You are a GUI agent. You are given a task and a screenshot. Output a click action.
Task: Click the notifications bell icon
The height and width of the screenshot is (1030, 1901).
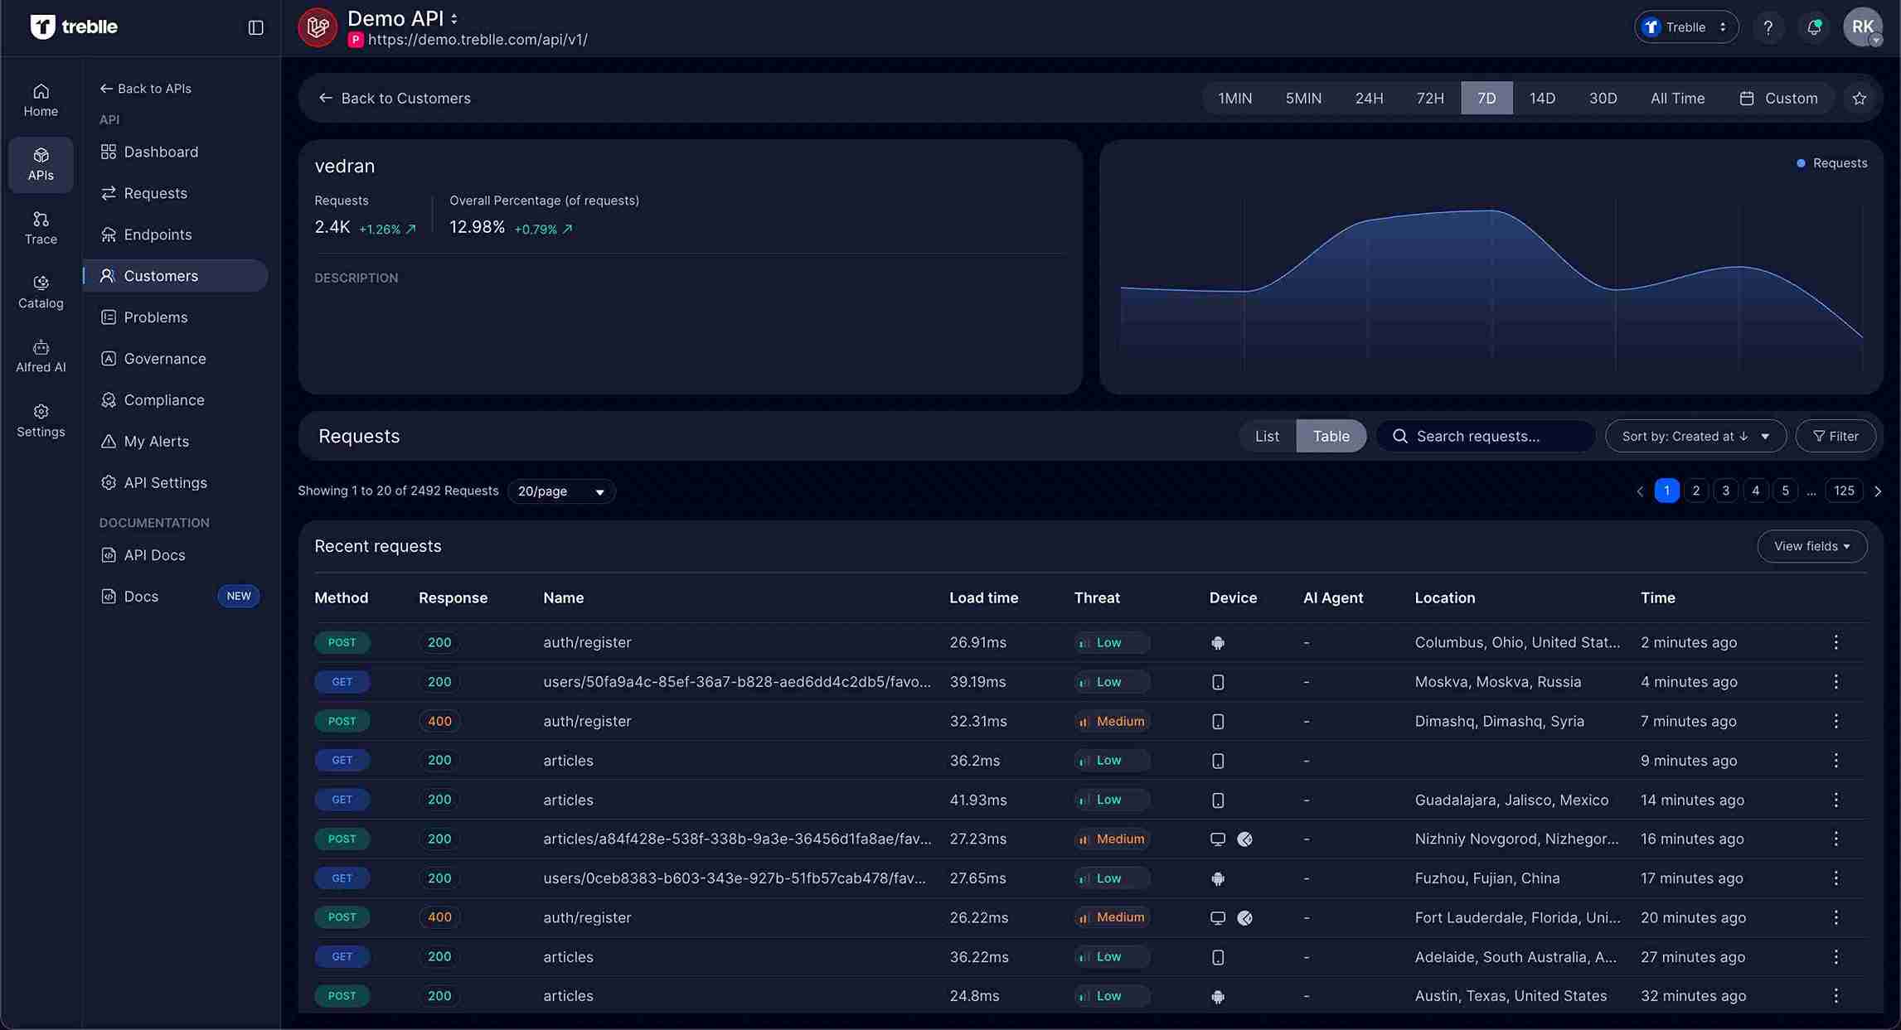point(1814,27)
